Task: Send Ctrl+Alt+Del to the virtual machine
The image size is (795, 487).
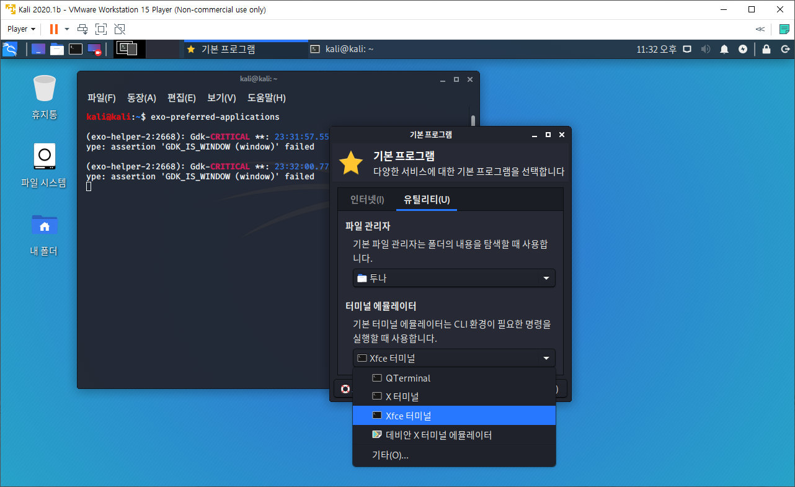Action: coord(82,29)
